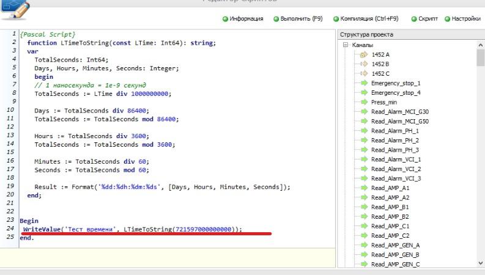Image resolution: width=485 pixels, height=275 pixels.
Task: Click Компиляция (Ctrl+F9) button
Action: (366, 19)
